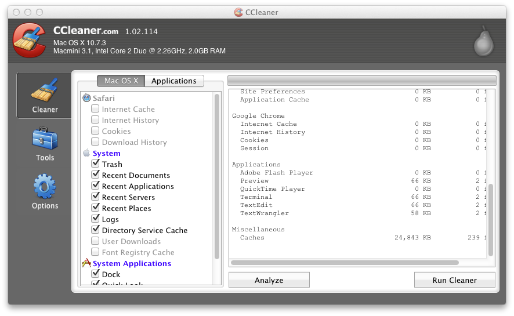
Task: Click the Run Cleaner button
Action: point(454,280)
